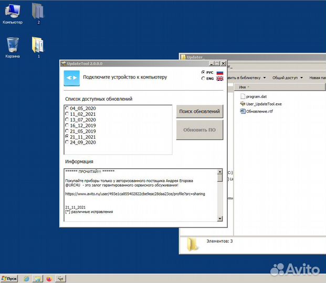Sort files by the Имя column header
The width and height of the screenshot is (326, 283).
point(243,87)
